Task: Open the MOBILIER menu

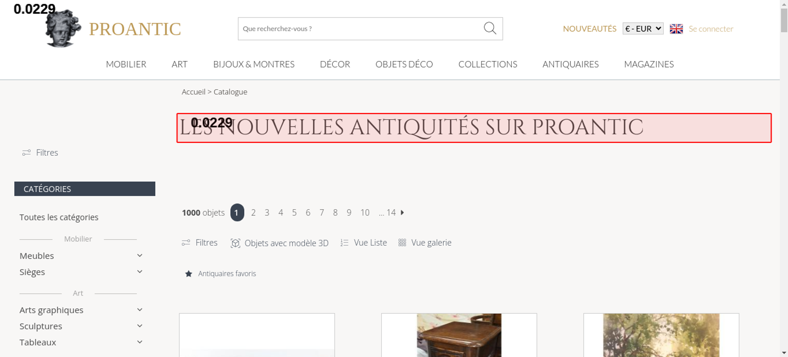Action: (x=126, y=64)
